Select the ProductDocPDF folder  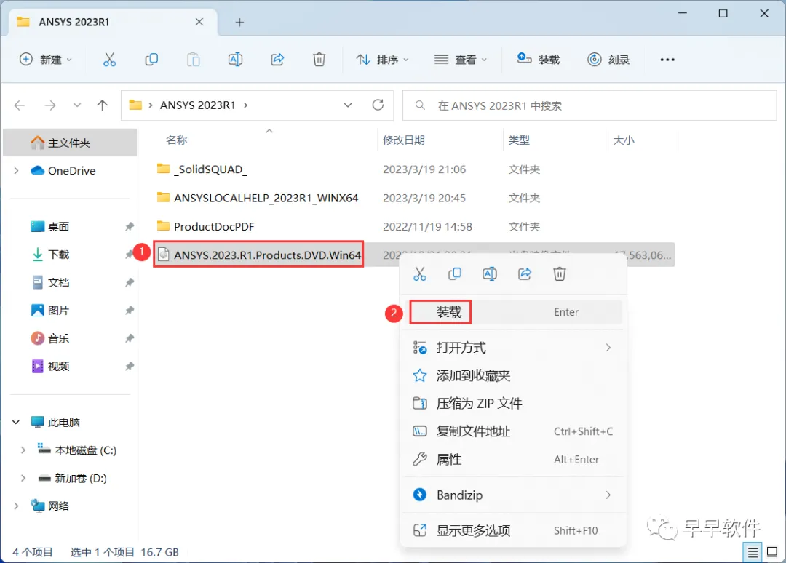tap(205, 226)
